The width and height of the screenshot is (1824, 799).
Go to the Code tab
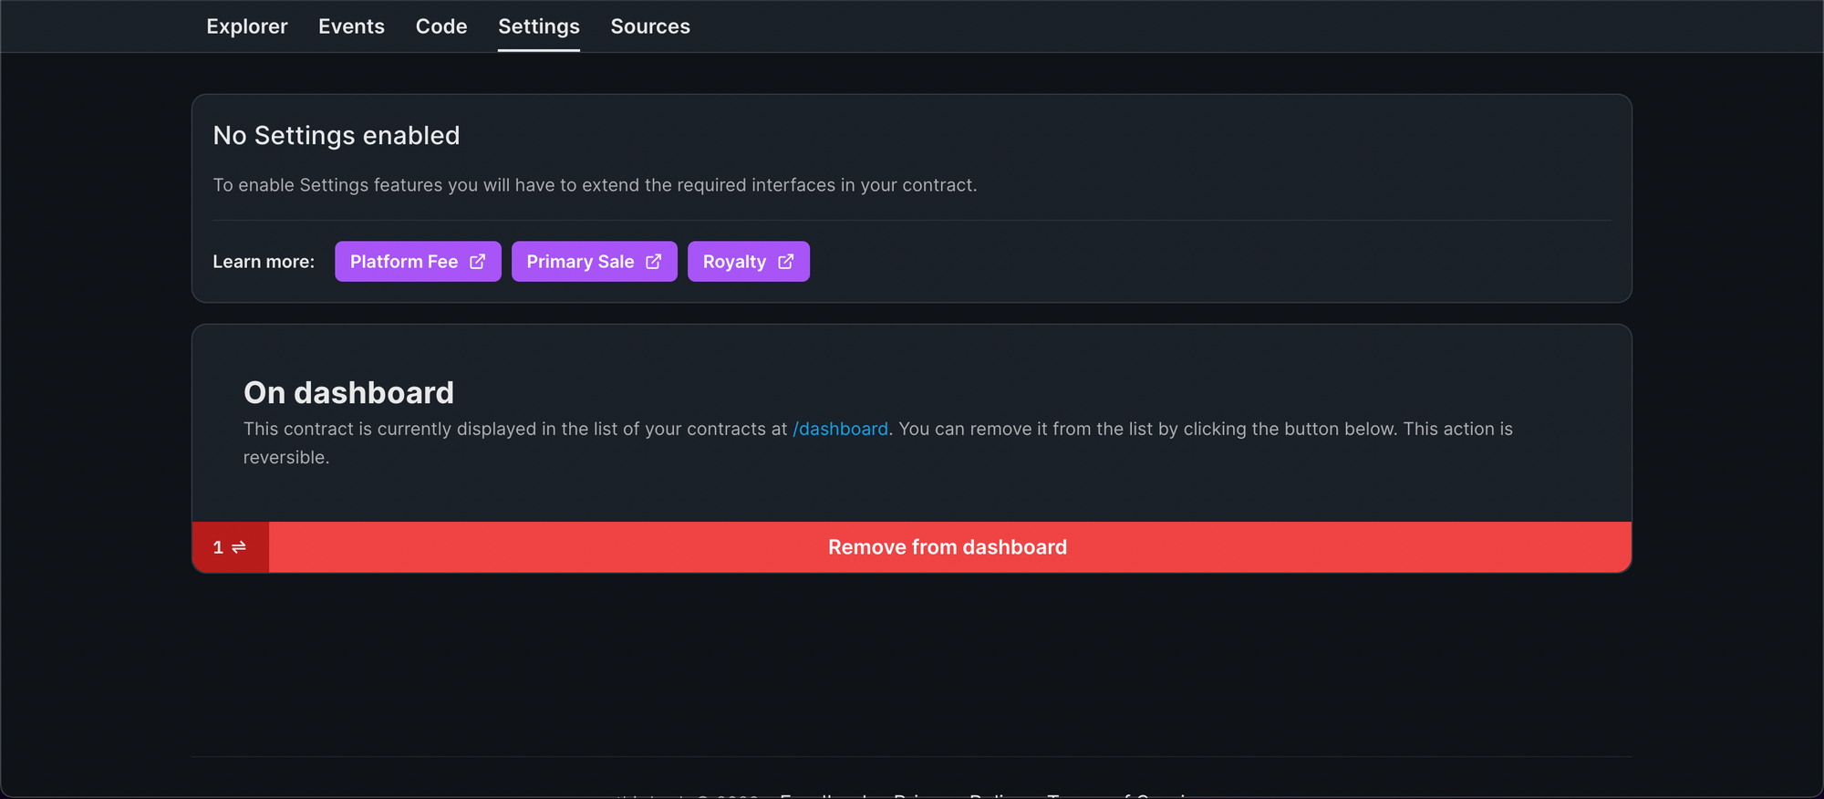click(441, 26)
